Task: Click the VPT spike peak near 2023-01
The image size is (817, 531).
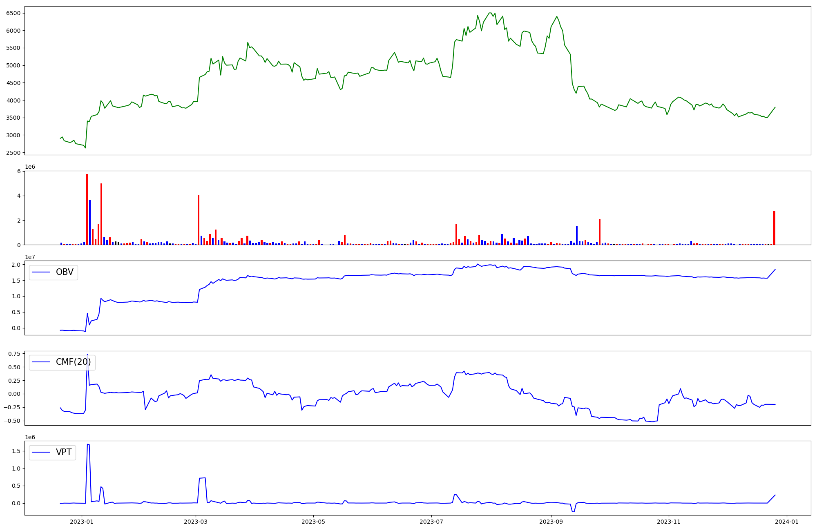Action: (x=88, y=444)
